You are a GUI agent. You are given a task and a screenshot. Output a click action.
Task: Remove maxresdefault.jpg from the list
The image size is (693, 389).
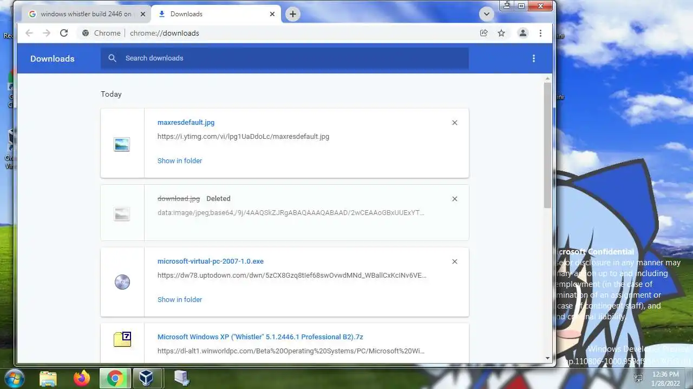click(455, 123)
